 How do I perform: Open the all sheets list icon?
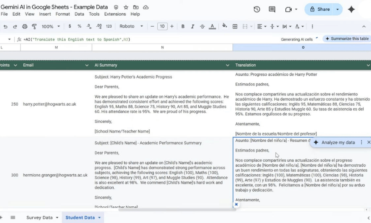tap(13, 217)
